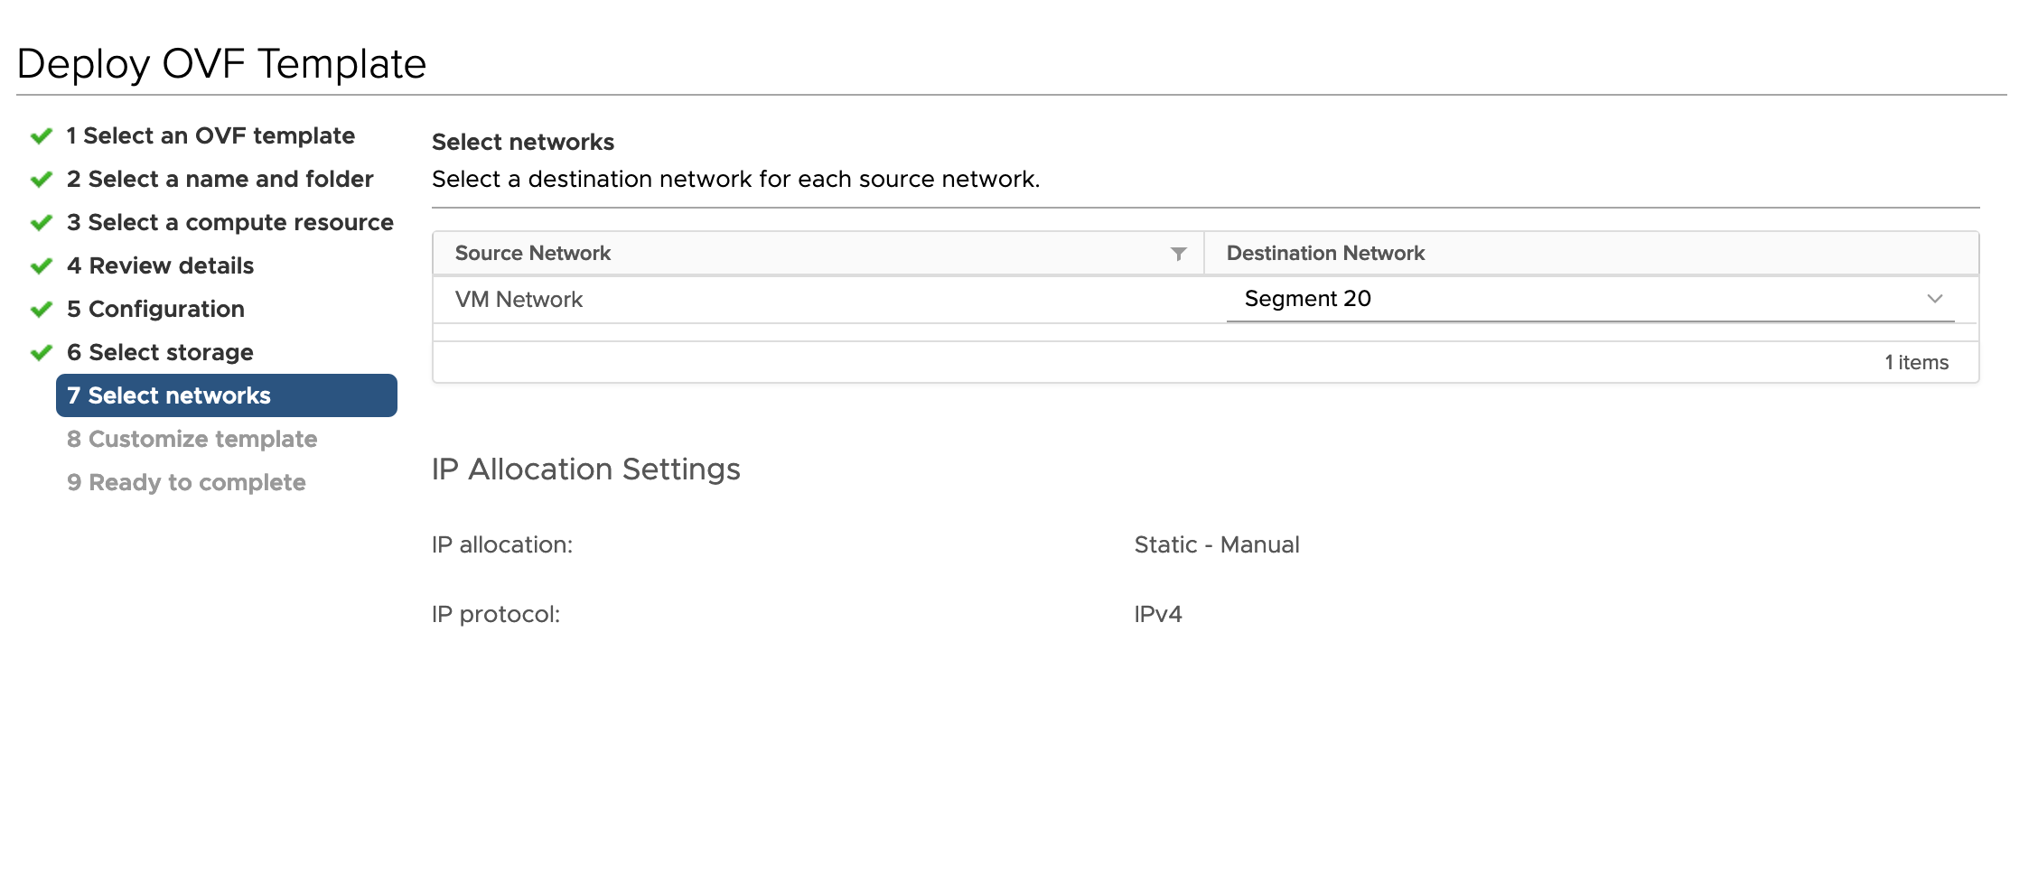
Task: Jump to step 5 Configuration
Action: (155, 310)
